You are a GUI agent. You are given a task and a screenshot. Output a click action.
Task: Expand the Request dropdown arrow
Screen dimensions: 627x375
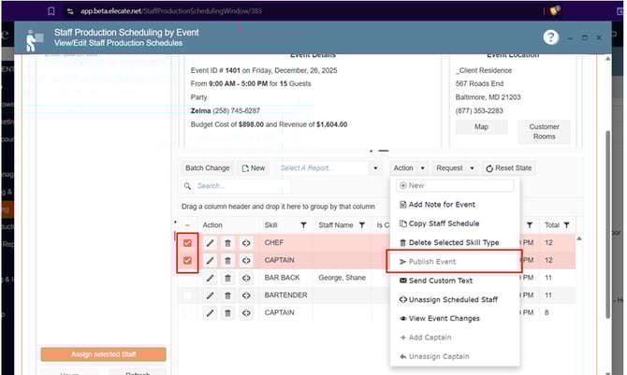(x=472, y=168)
